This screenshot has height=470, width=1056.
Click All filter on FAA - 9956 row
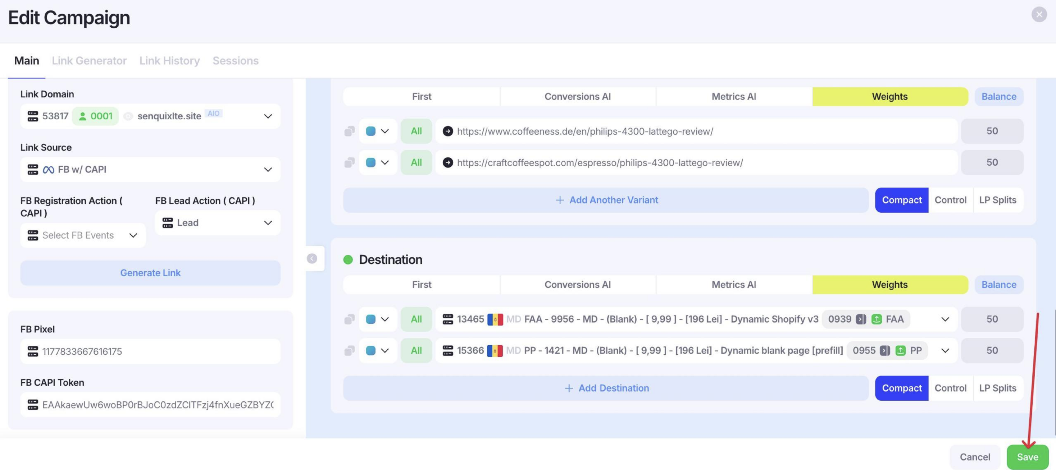tap(416, 319)
